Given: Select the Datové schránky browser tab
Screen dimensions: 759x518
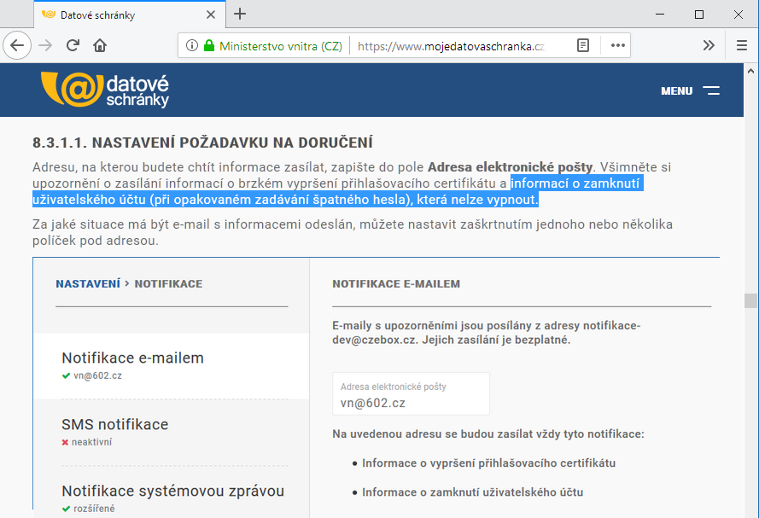Looking at the screenshot, I should click(130, 15).
